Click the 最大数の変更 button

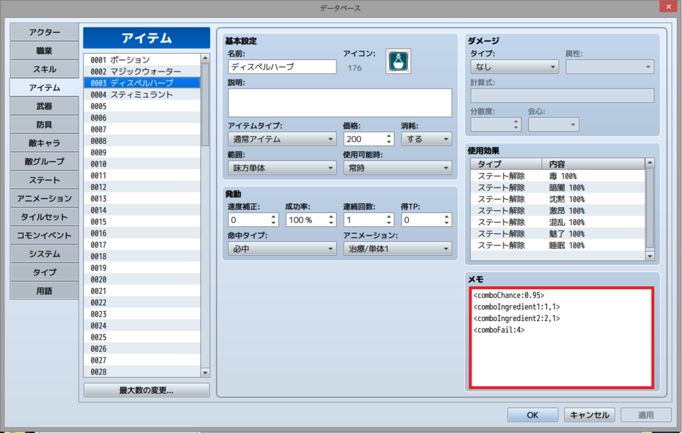[146, 390]
